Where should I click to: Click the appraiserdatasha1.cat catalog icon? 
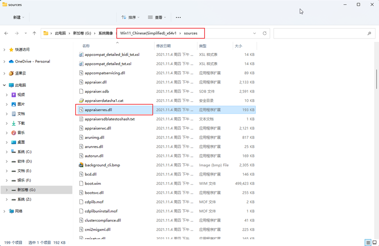click(81, 100)
